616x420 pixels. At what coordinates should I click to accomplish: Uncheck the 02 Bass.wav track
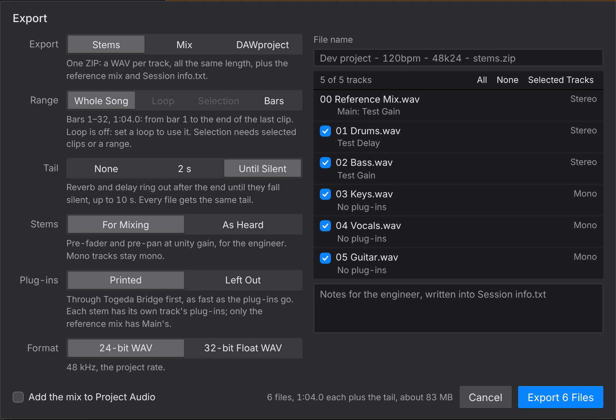click(x=325, y=163)
